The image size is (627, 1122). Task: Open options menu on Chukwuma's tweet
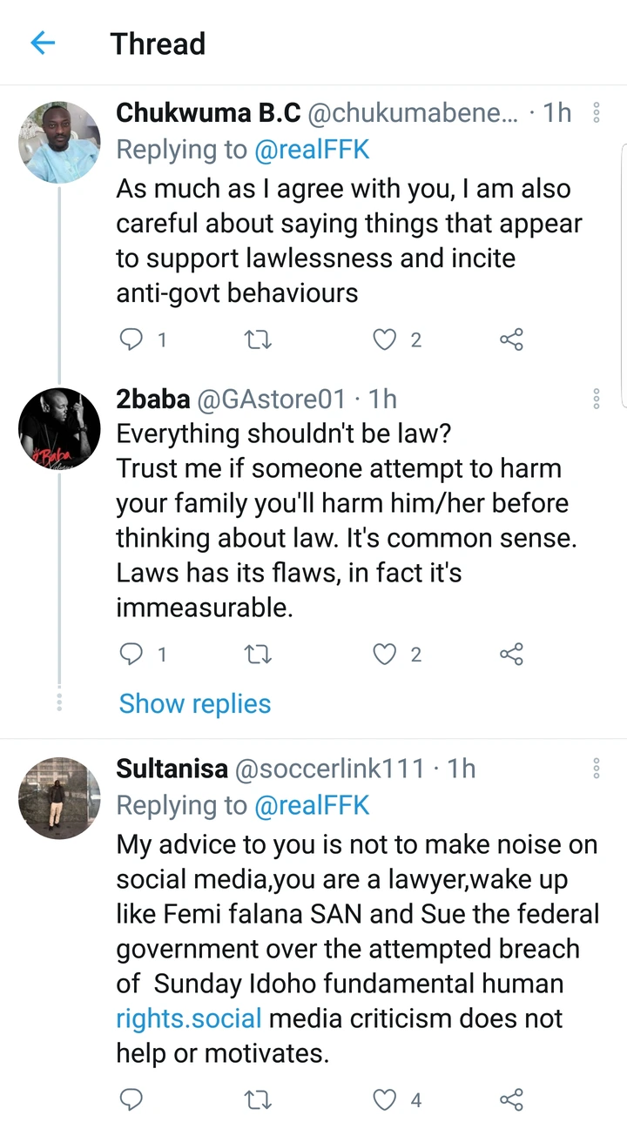[597, 112]
